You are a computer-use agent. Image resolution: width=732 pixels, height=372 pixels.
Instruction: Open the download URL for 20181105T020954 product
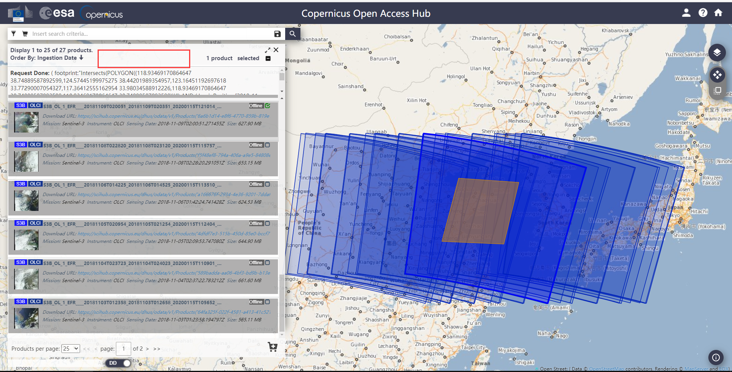(173, 233)
